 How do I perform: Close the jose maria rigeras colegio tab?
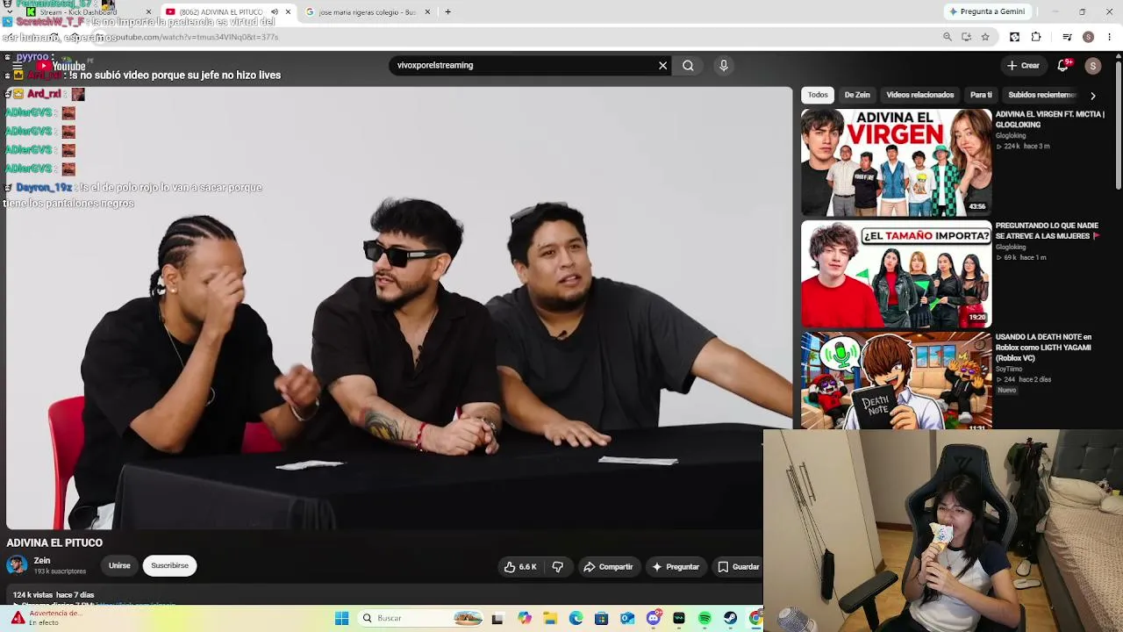(428, 12)
